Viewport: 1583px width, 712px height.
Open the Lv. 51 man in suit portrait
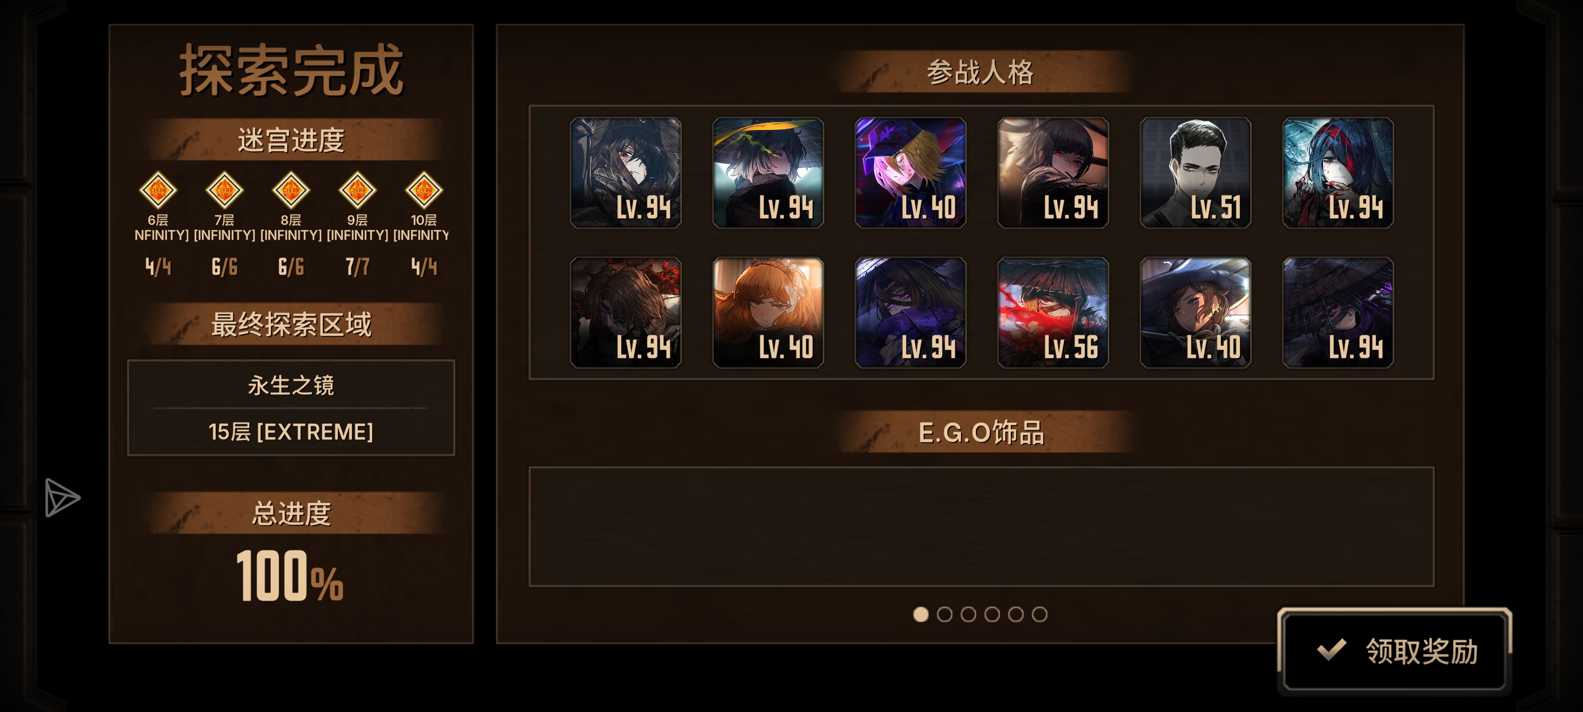tap(1195, 172)
